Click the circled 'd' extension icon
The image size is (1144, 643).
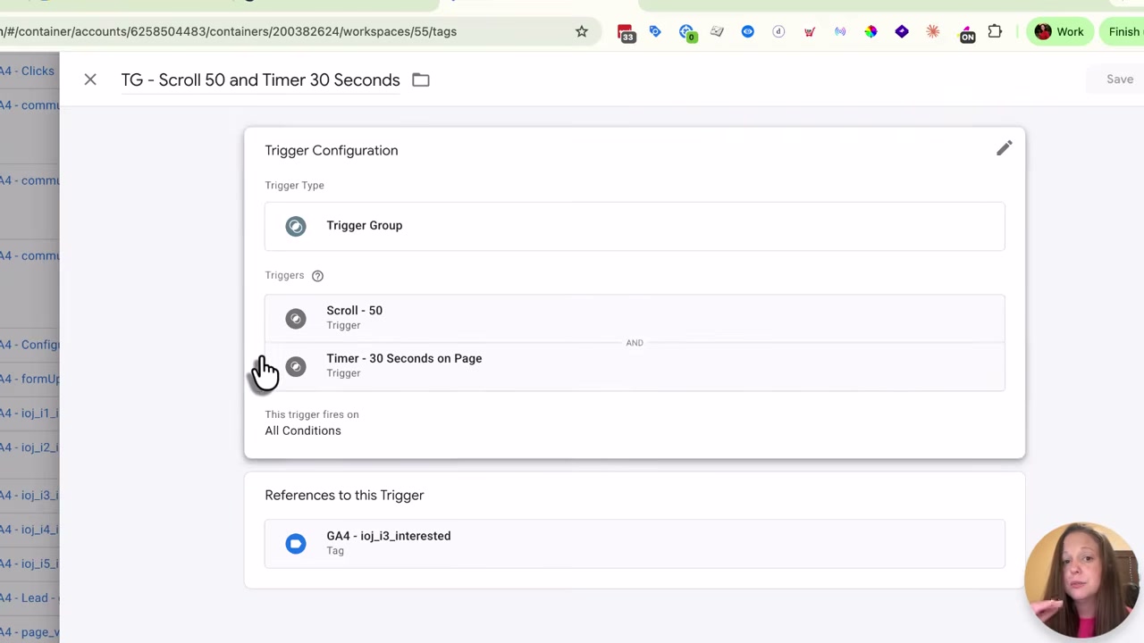778,31
